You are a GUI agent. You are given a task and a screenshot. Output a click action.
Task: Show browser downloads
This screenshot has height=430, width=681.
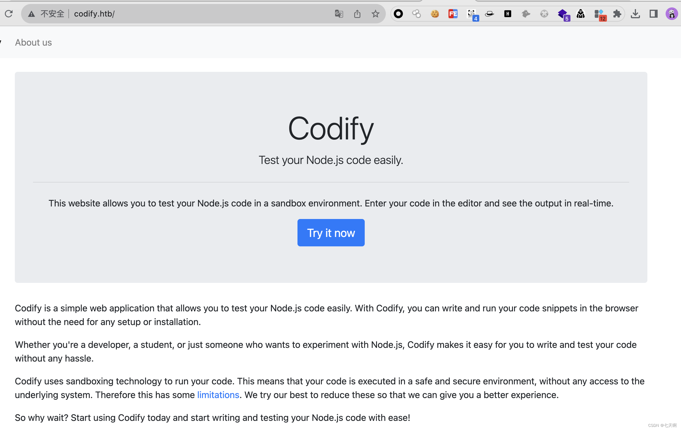pos(635,14)
